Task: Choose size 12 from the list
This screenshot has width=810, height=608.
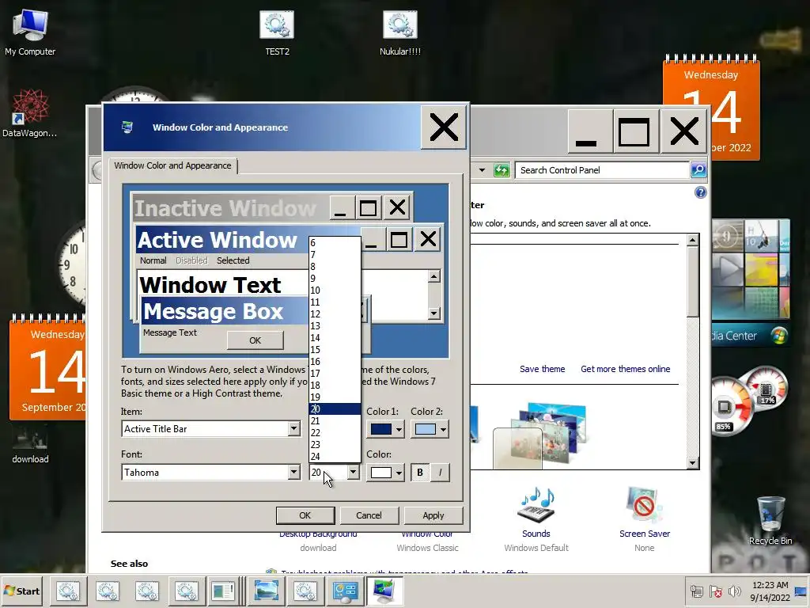Action: tap(335, 313)
